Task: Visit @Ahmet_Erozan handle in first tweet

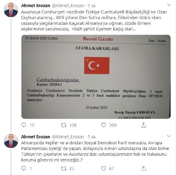Action: click(x=68, y=6)
